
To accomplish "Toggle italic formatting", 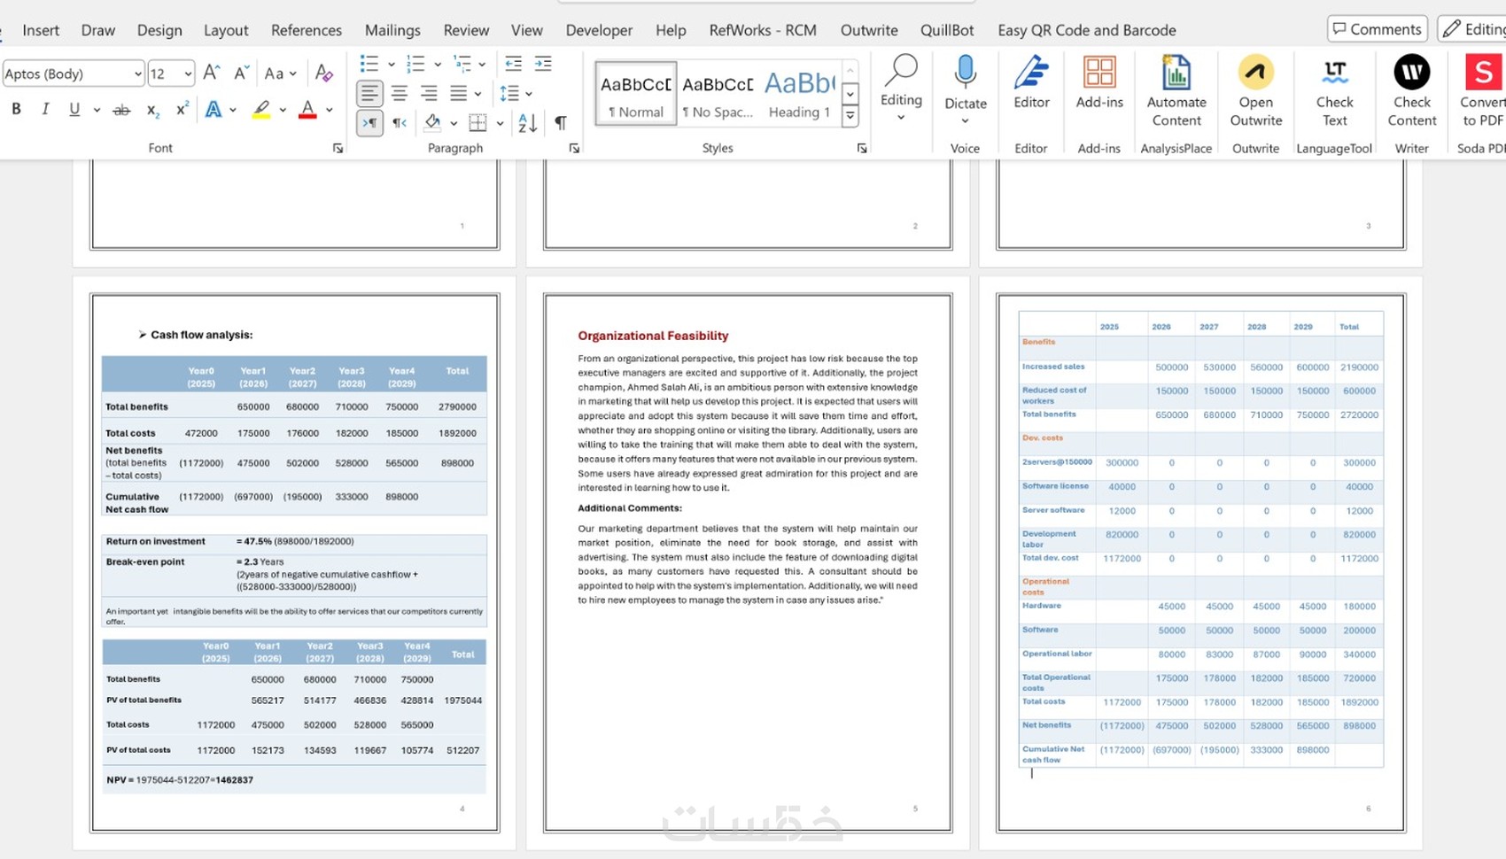I will [x=45, y=109].
